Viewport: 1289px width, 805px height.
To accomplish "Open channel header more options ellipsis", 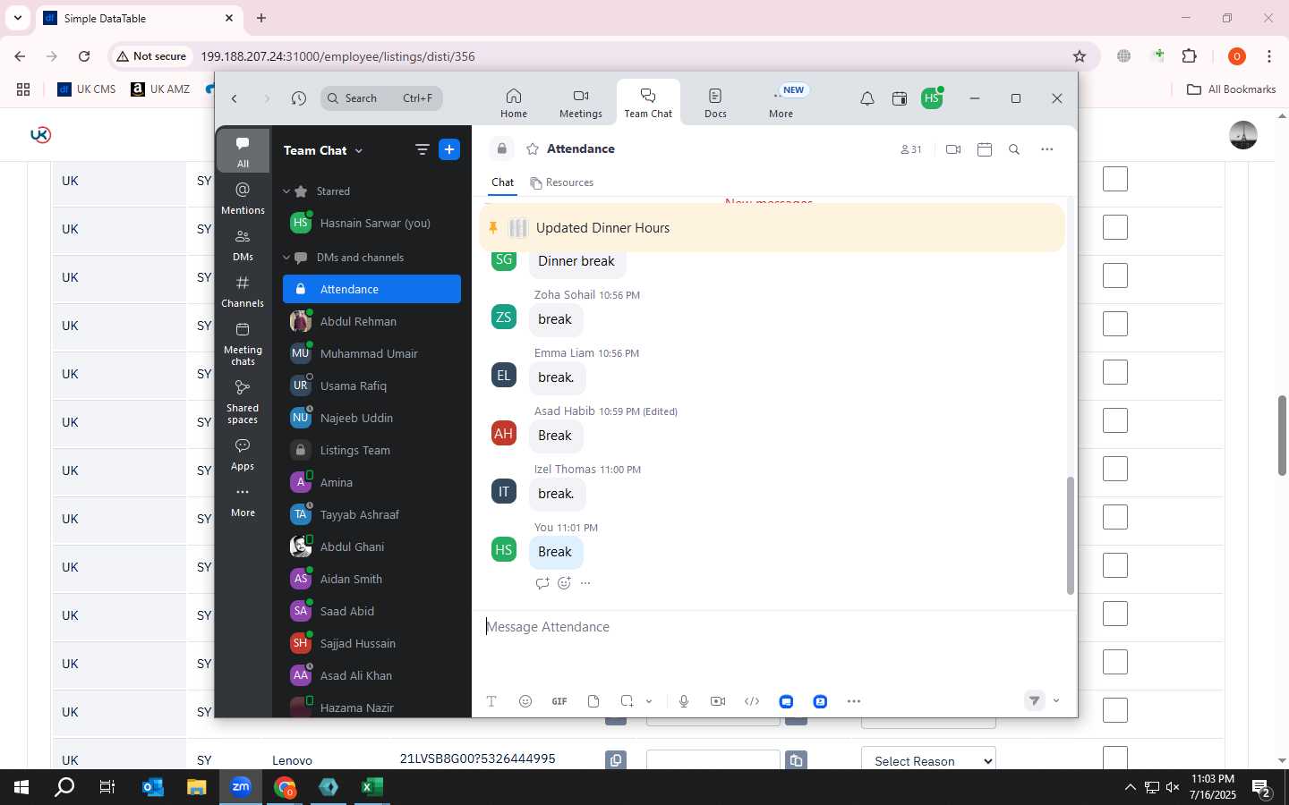I will pyautogui.click(x=1047, y=149).
